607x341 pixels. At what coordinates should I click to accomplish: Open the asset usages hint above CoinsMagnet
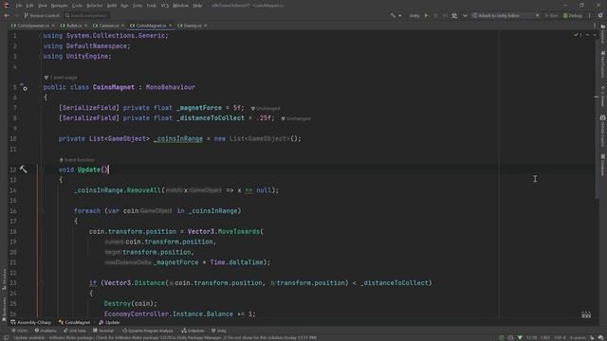pyautogui.click(x=61, y=78)
